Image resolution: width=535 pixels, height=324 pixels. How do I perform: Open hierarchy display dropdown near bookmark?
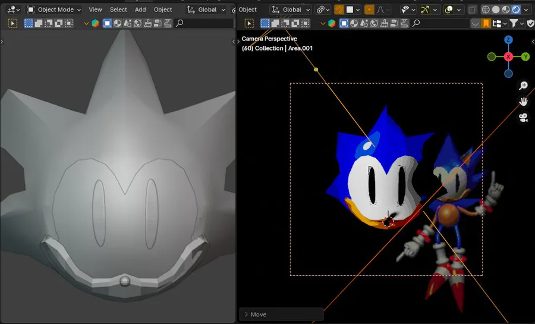click(x=499, y=23)
